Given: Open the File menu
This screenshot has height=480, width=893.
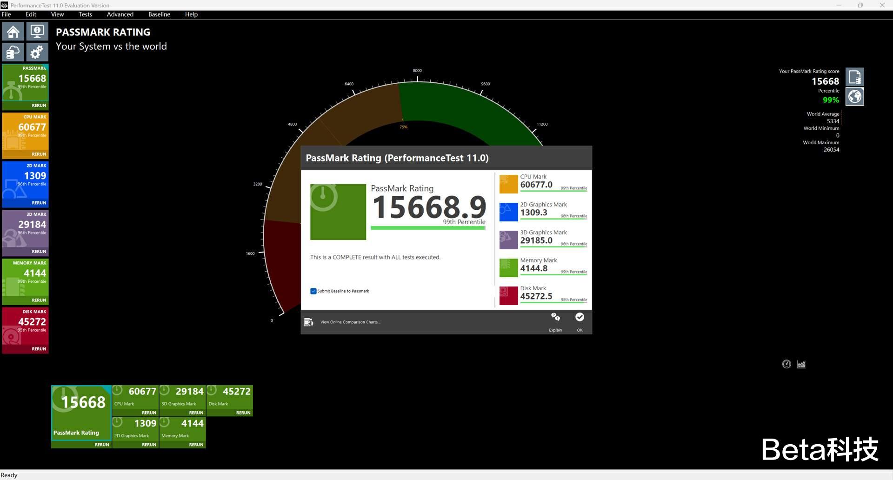Looking at the screenshot, I should coord(7,14).
